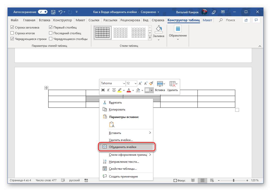The image size is (271, 191).
Task: Select the first grid table style thumbnail
Action: click(103, 32)
